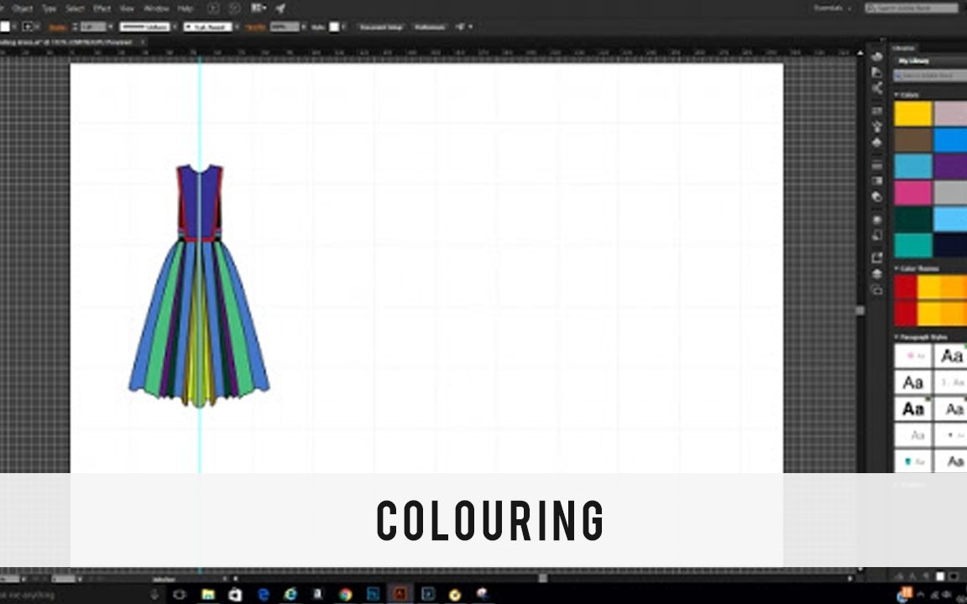Select the dark green library color swatch
Image resolution: width=967 pixels, height=604 pixels.
click(x=912, y=219)
